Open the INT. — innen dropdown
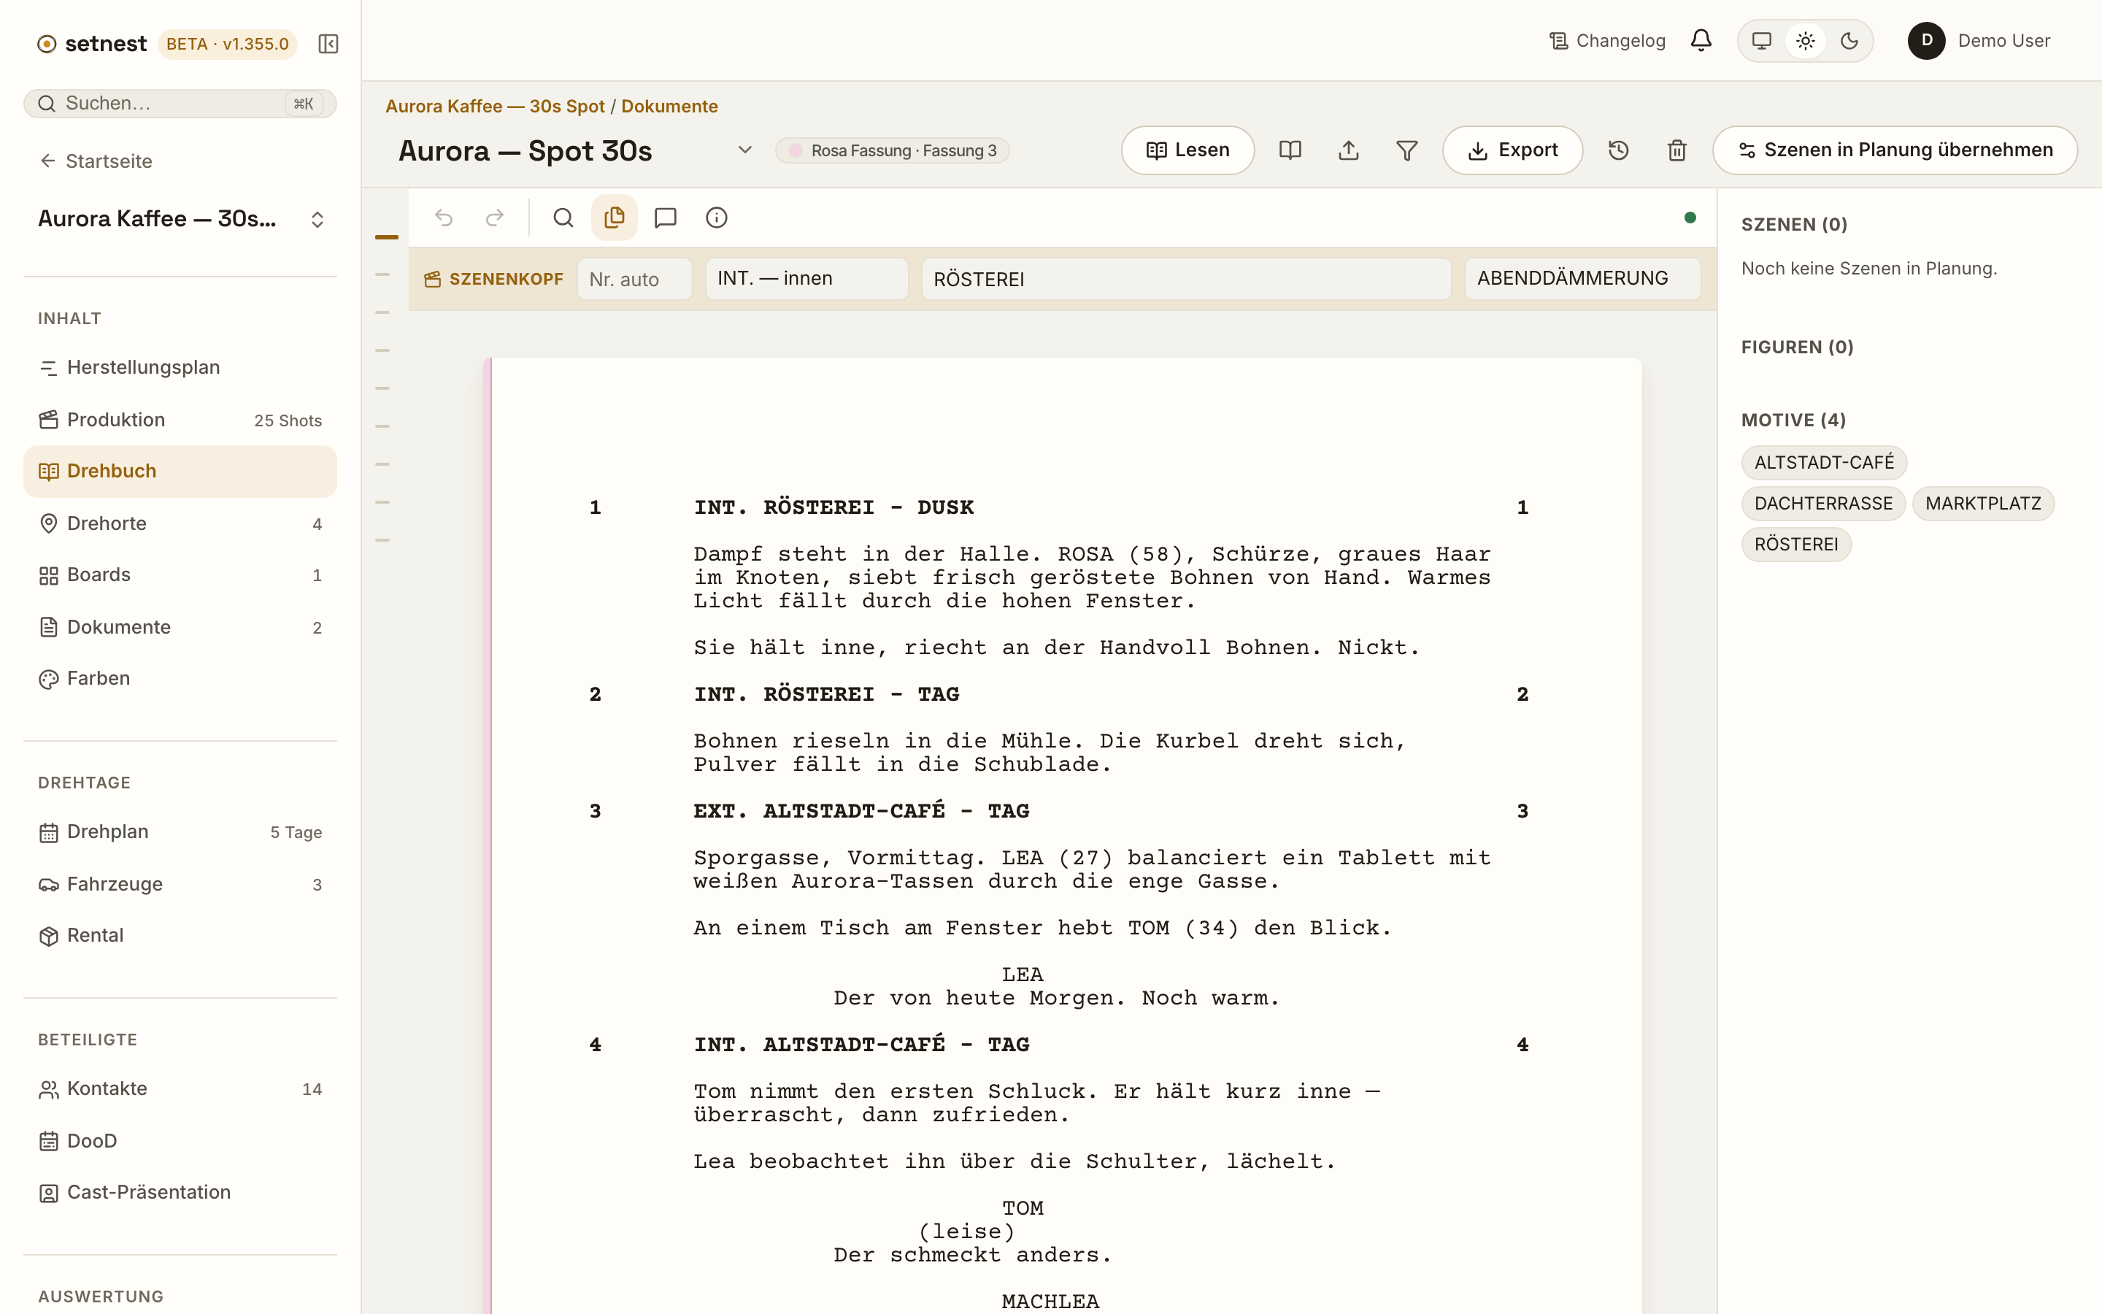Screen dimensions: 2102x1314 [806, 278]
